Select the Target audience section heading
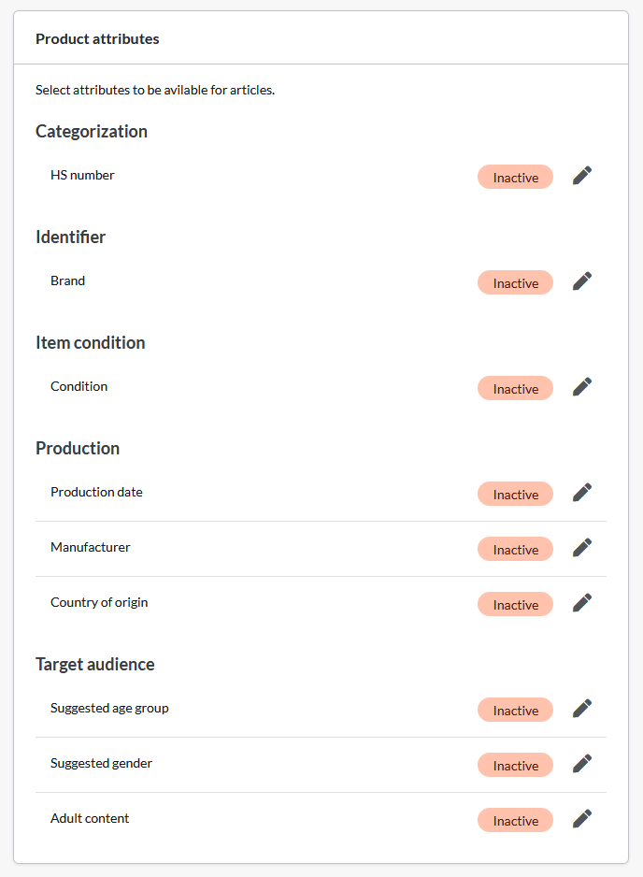Image resolution: width=643 pixels, height=877 pixels. click(x=95, y=665)
